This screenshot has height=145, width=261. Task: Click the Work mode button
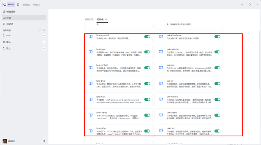[x=9, y=5]
